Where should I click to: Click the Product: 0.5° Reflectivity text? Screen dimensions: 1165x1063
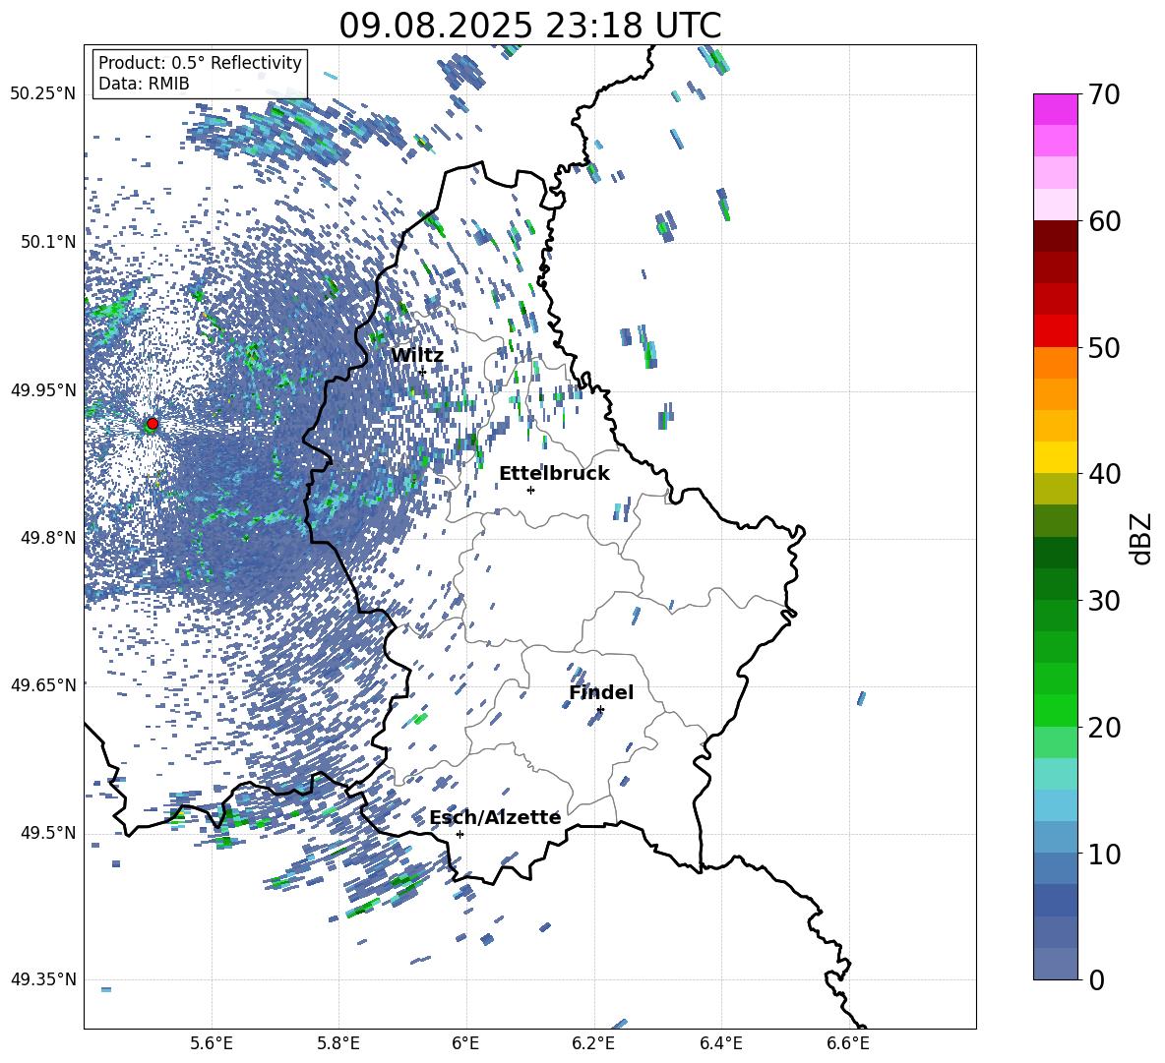point(200,62)
